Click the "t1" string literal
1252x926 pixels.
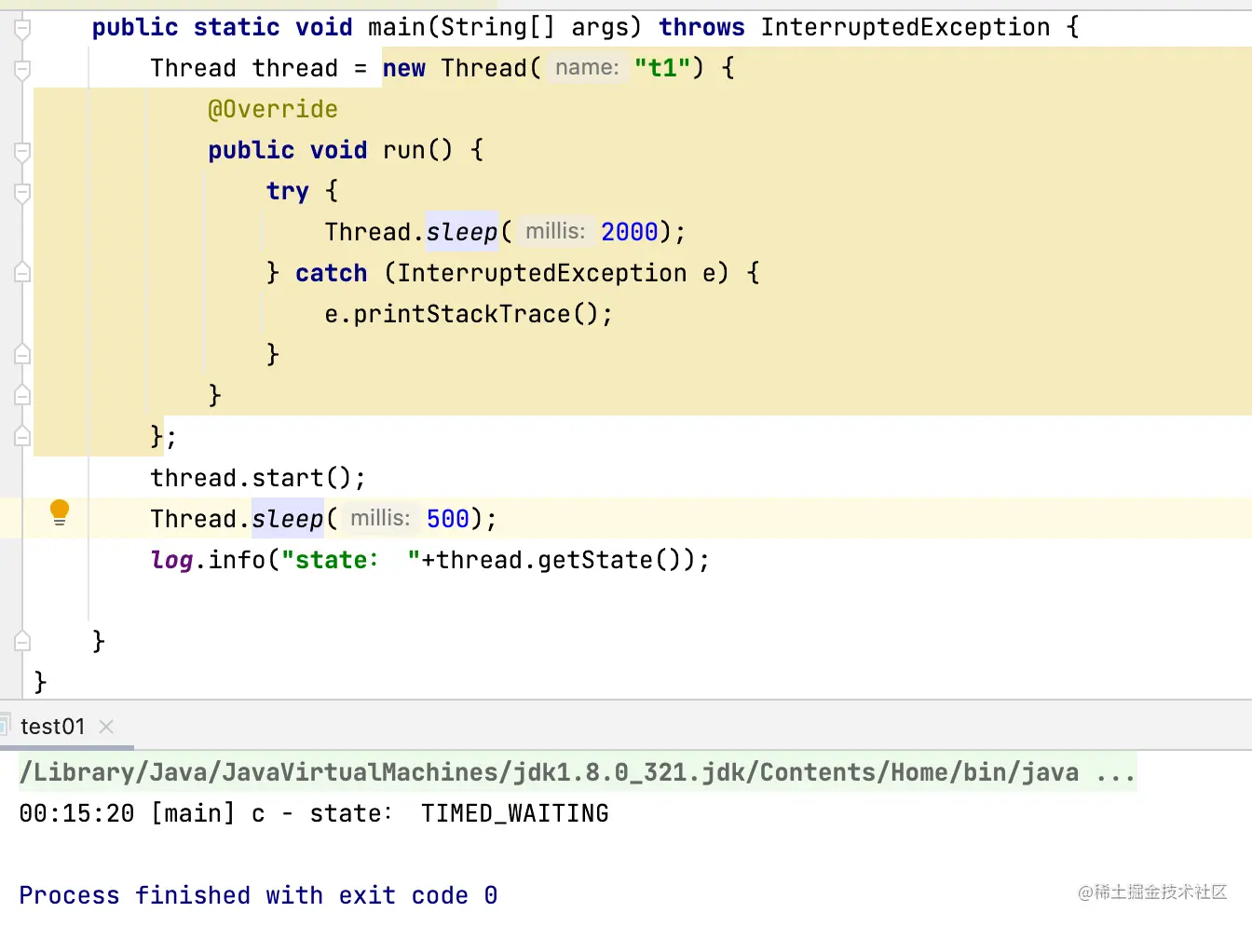(x=662, y=69)
